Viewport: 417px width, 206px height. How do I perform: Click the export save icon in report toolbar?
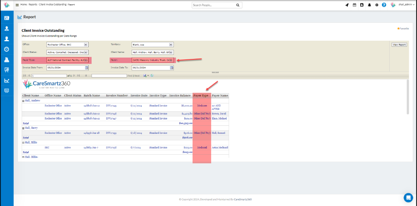[145, 76]
